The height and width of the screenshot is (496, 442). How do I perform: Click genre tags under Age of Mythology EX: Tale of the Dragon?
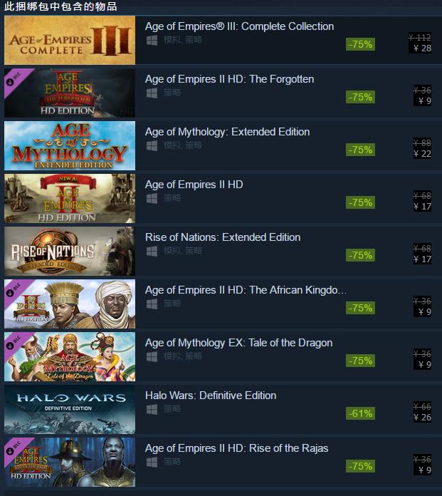point(183,356)
